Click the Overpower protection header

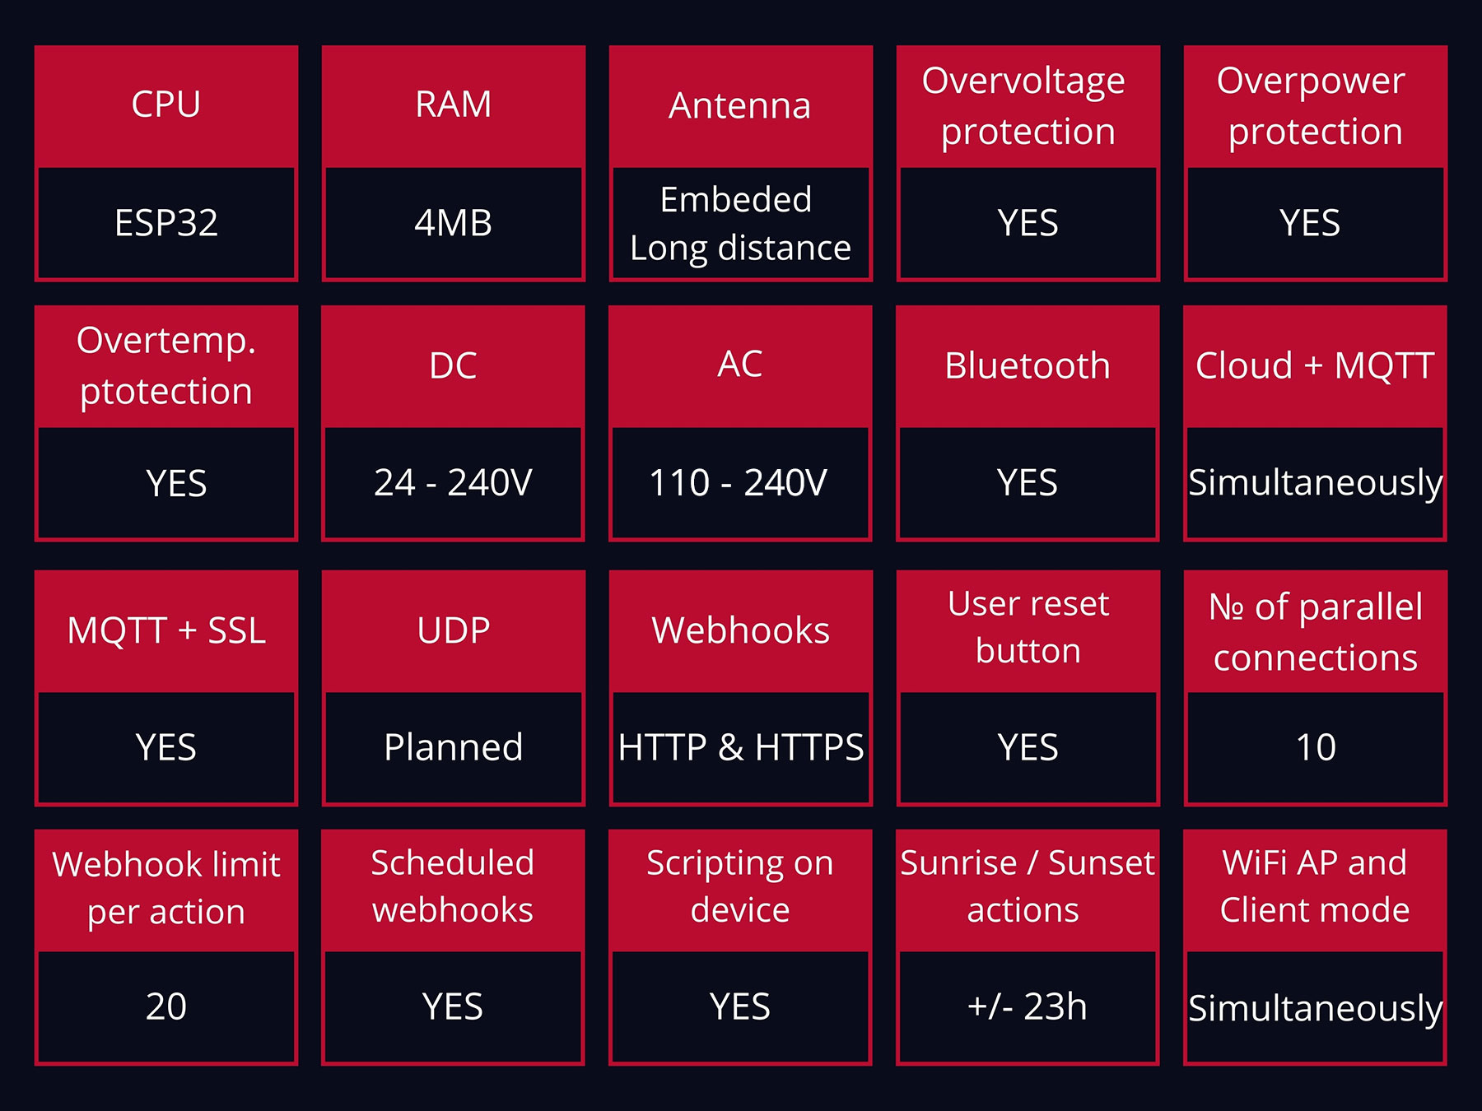pos(1316,106)
